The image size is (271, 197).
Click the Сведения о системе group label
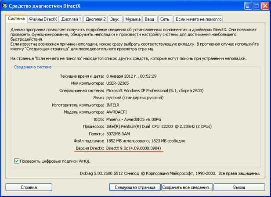point(33,67)
